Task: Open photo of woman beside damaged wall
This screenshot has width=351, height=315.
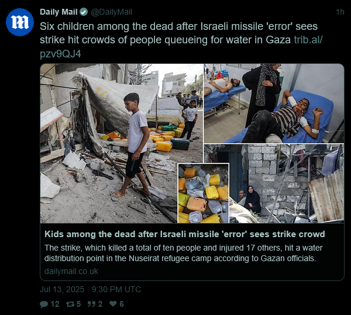Action: (x=287, y=183)
